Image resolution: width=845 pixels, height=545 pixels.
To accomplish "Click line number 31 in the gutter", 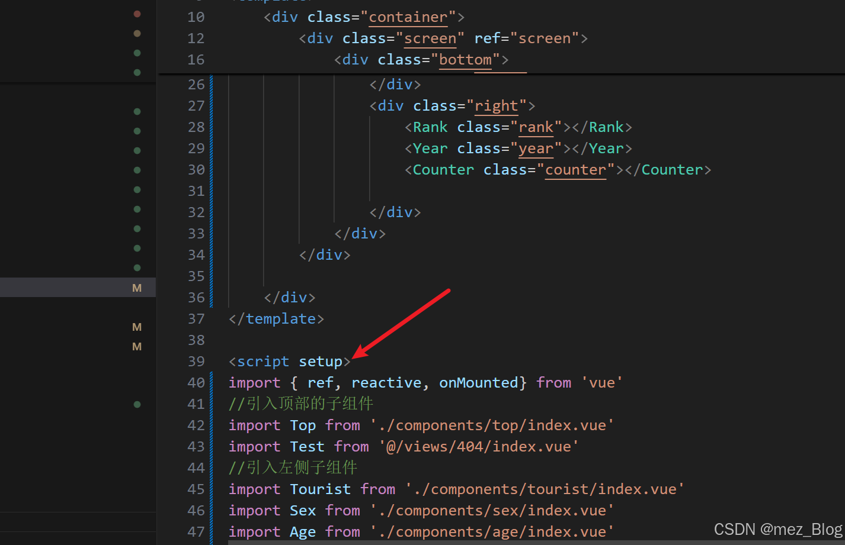I will click(x=196, y=191).
